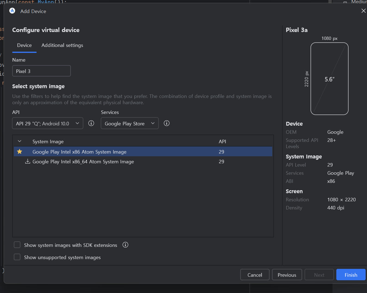Screen dimensions: 367x293
Task: Select the Device tab
Action: pos(24,45)
